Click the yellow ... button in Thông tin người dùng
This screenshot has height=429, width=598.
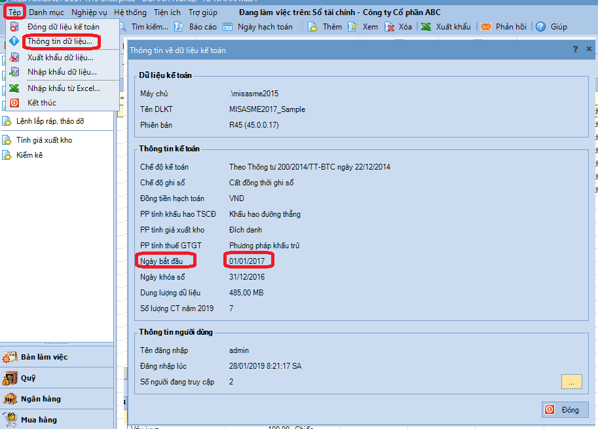pos(571,381)
